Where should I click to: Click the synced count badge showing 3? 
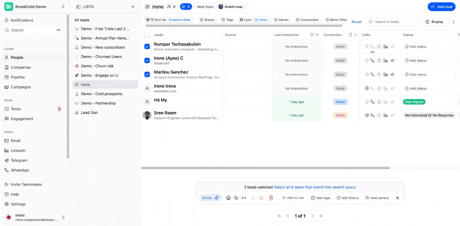pyautogui.click(x=186, y=6)
